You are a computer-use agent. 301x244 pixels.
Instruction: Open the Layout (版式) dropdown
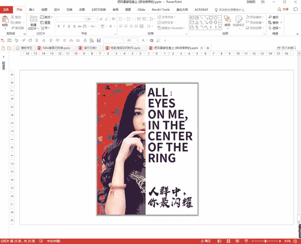pyautogui.click(x=46, y=17)
